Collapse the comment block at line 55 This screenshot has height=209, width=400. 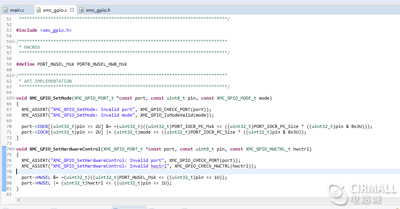pos(14,41)
